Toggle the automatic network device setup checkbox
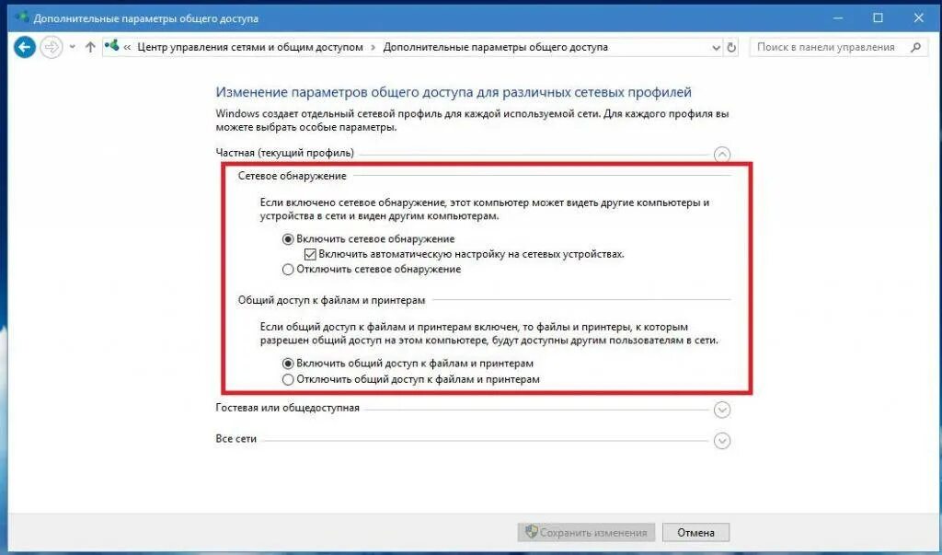The height and width of the screenshot is (555, 942). coord(310,254)
